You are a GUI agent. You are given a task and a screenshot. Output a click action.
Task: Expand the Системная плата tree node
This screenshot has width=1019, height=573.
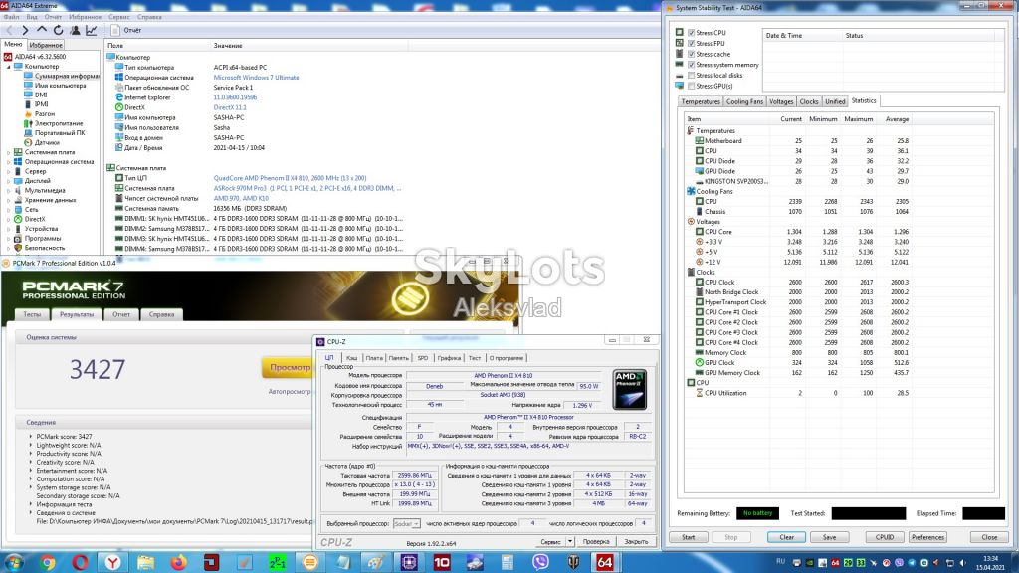pyautogui.click(x=8, y=152)
